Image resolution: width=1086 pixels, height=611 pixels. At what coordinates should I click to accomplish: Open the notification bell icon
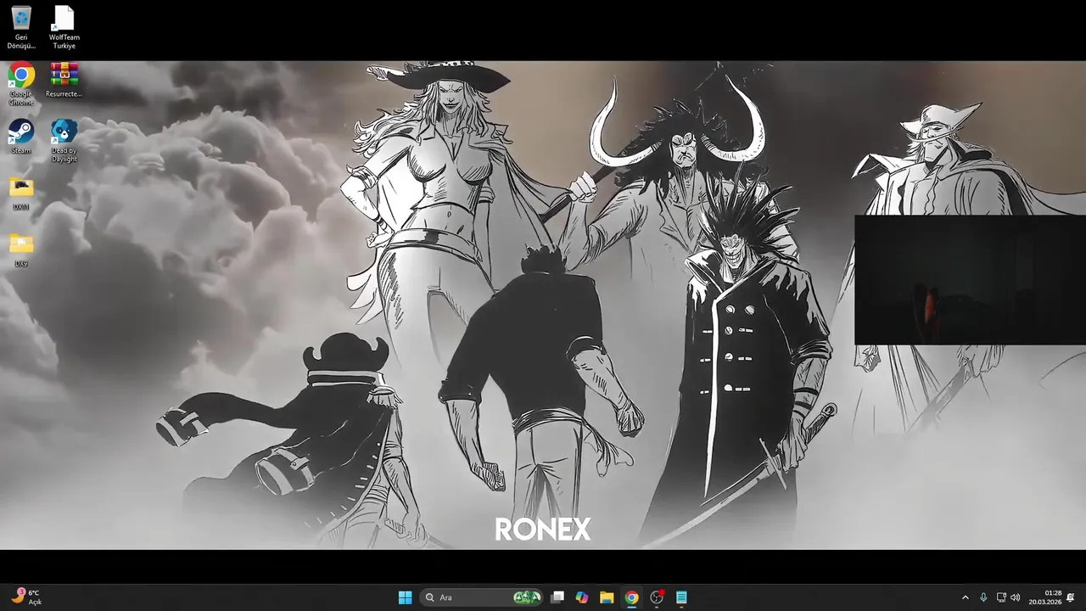click(x=1072, y=597)
